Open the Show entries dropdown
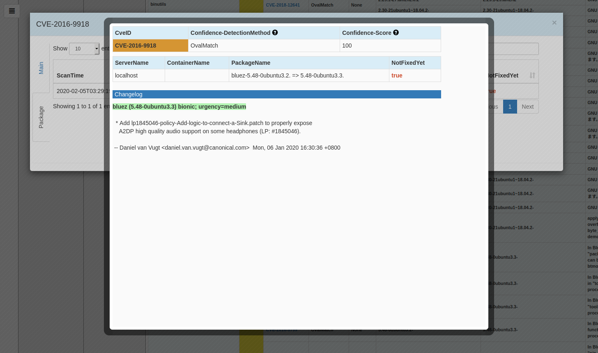This screenshot has height=353, width=598. point(84,48)
